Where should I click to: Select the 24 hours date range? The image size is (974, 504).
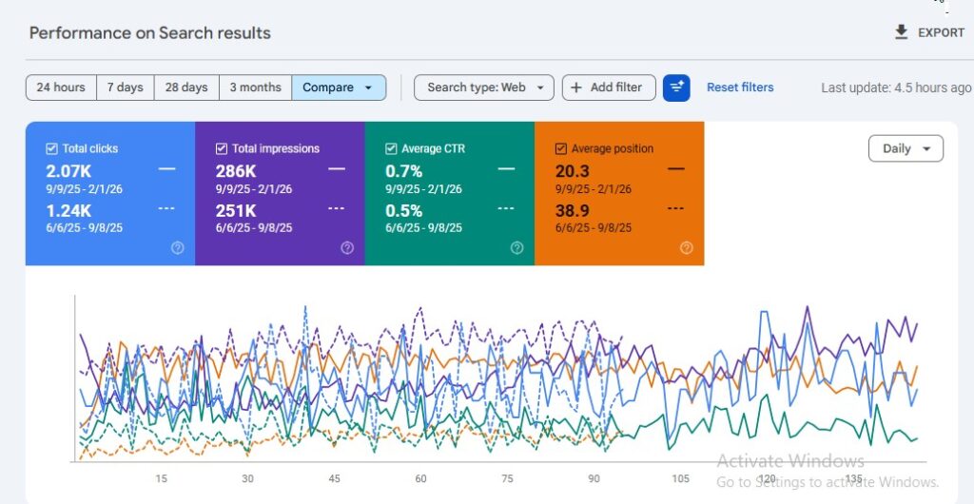click(x=61, y=87)
